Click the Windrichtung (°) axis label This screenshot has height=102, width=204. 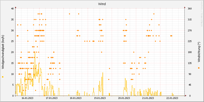199,52
